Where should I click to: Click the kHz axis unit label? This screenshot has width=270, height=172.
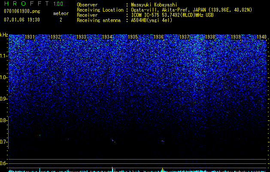pos(4,35)
